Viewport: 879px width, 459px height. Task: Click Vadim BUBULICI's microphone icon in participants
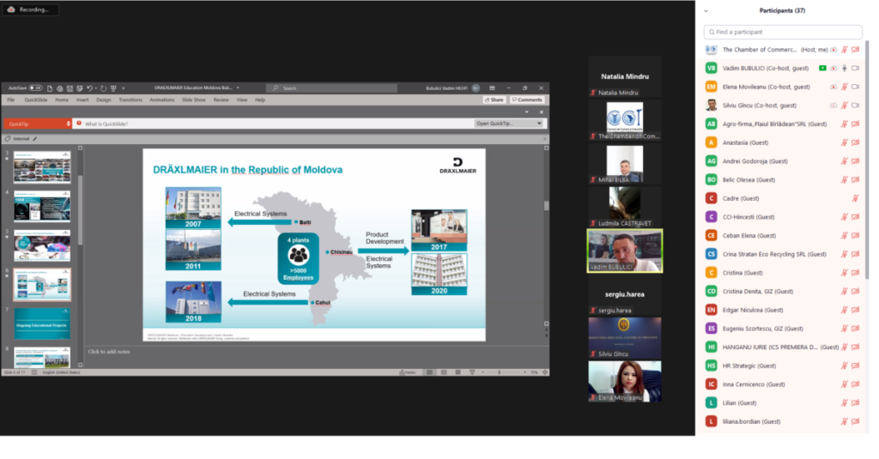point(845,69)
